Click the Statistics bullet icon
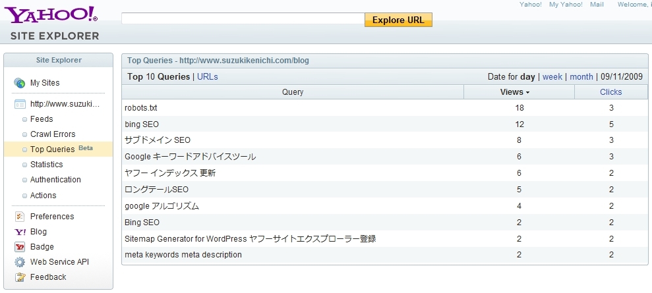Image resolution: width=652 pixels, height=293 pixels. point(25,165)
